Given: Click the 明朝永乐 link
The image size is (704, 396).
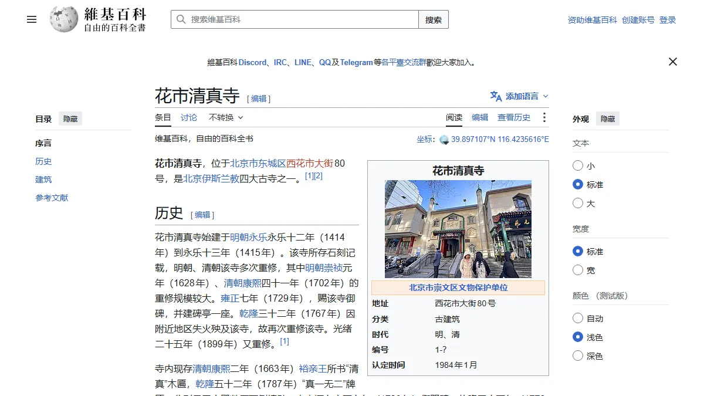Looking at the screenshot, I should click(x=249, y=237).
